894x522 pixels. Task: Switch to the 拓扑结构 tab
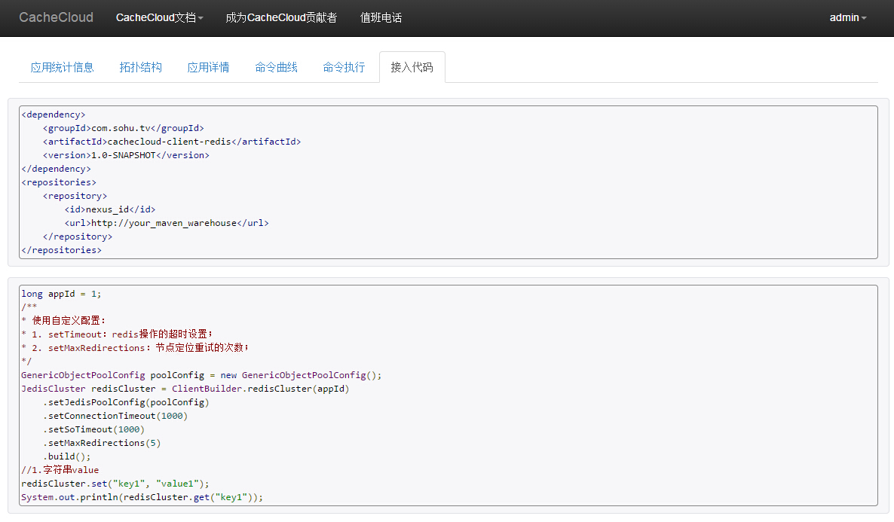click(141, 67)
